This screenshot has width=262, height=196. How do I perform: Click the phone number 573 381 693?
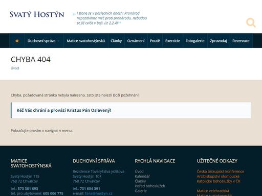(x=28, y=188)
